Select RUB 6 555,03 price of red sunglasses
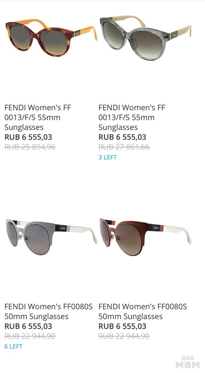This screenshot has width=205, height=373. tap(123, 326)
